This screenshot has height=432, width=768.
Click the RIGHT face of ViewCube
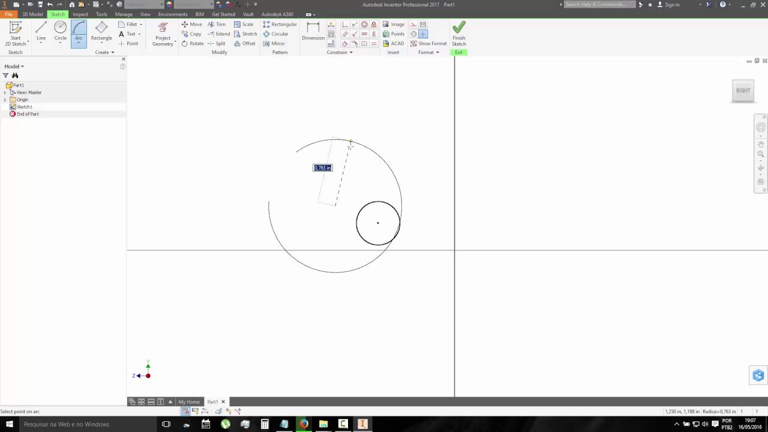[743, 91]
